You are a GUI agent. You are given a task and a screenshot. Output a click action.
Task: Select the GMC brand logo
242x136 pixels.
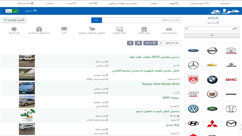coord(231,80)
